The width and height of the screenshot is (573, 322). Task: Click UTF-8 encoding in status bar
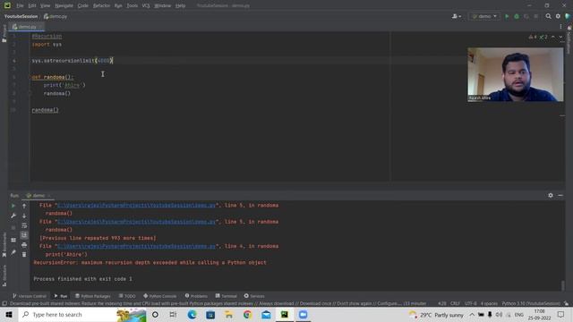pyautogui.click(x=470, y=304)
